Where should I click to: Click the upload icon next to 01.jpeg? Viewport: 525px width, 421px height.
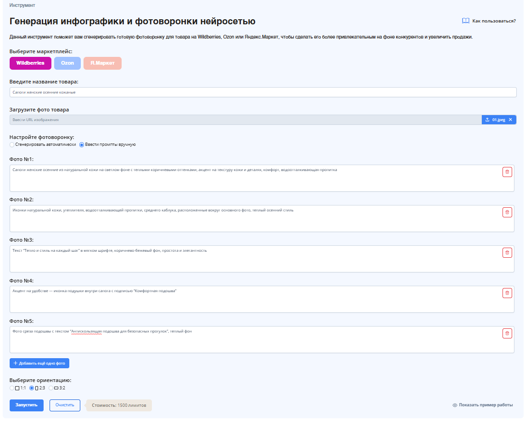pos(487,120)
